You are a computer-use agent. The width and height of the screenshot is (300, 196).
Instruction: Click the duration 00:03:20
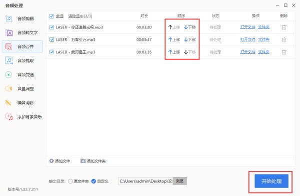pos(144,27)
